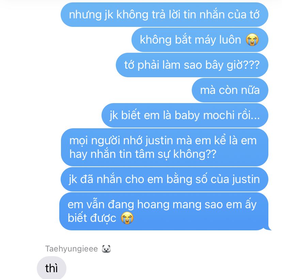The height and width of the screenshot is (279, 282).
Task: Select the message 'em vẫn đang hoang mang'
Action: pyautogui.click(x=164, y=211)
